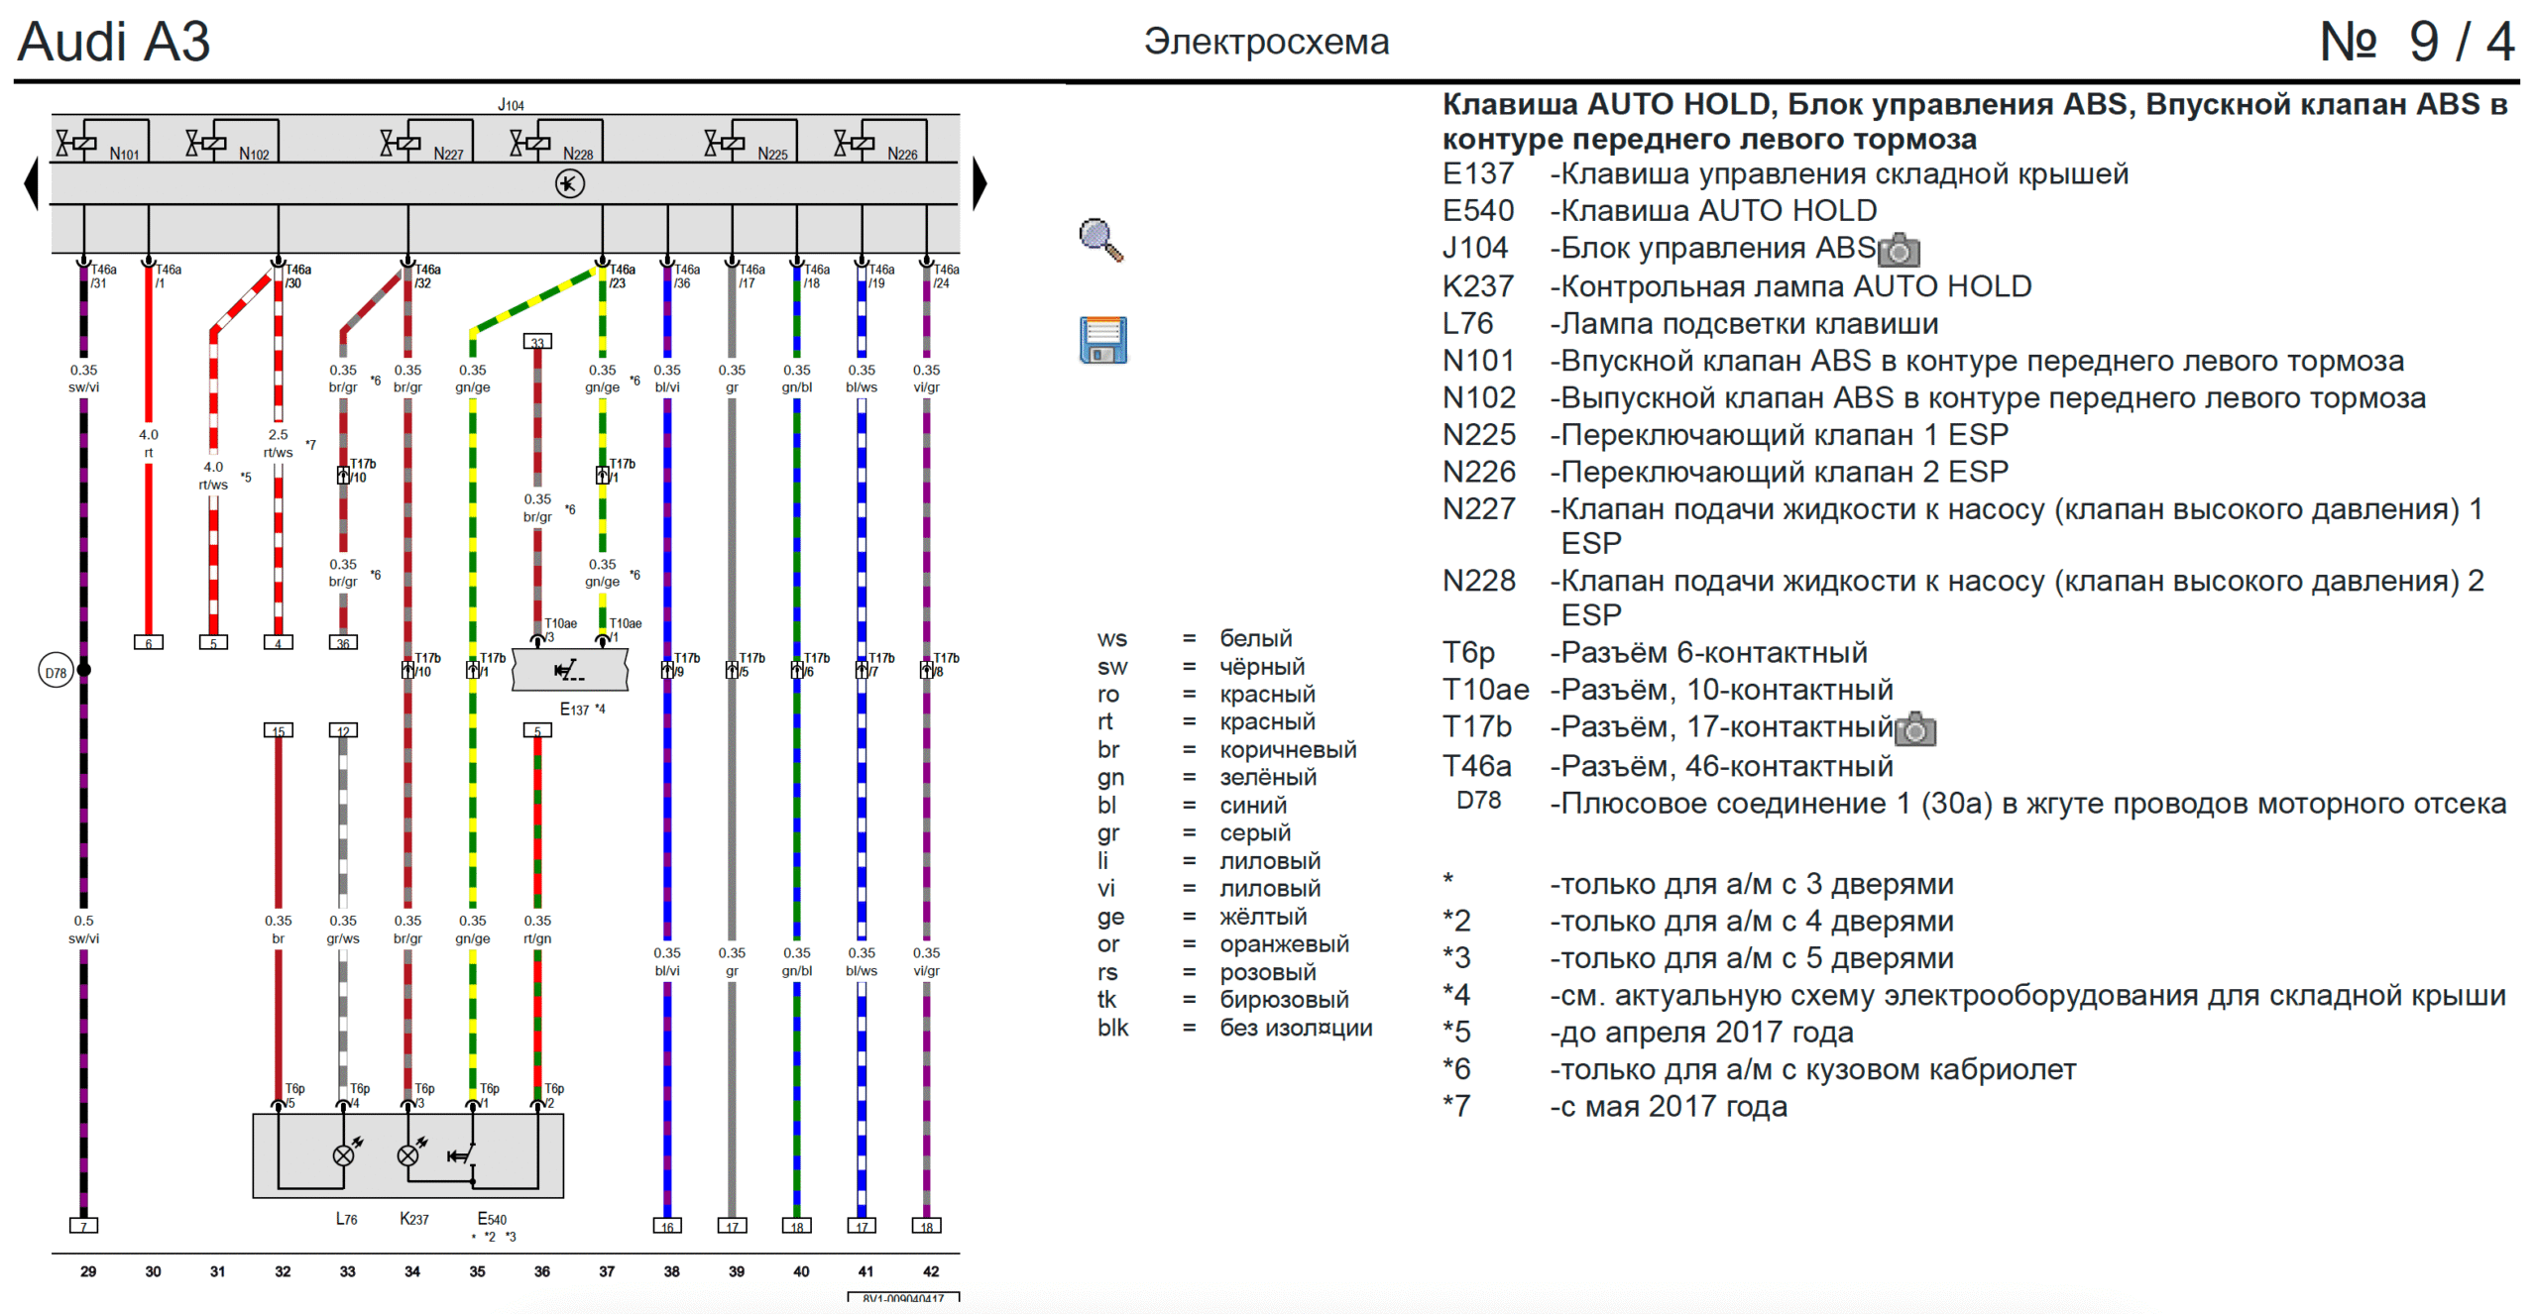Select the legend entry 'T10ae -Разъём, 10-контактный'
This screenshot has width=2538, height=1314.
tap(1668, 690)
